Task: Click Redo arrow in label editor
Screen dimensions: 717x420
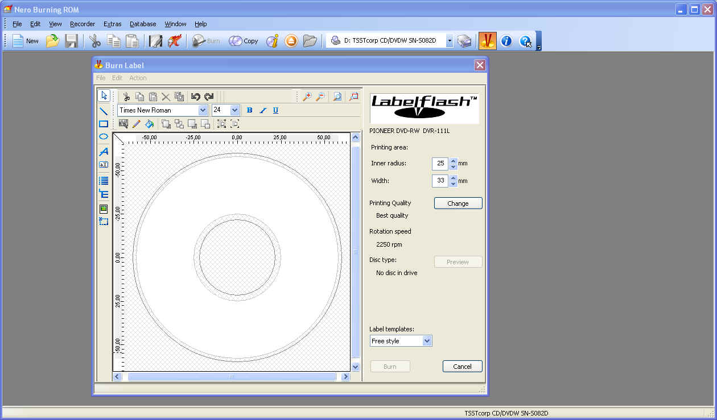Action: point(209,97)
